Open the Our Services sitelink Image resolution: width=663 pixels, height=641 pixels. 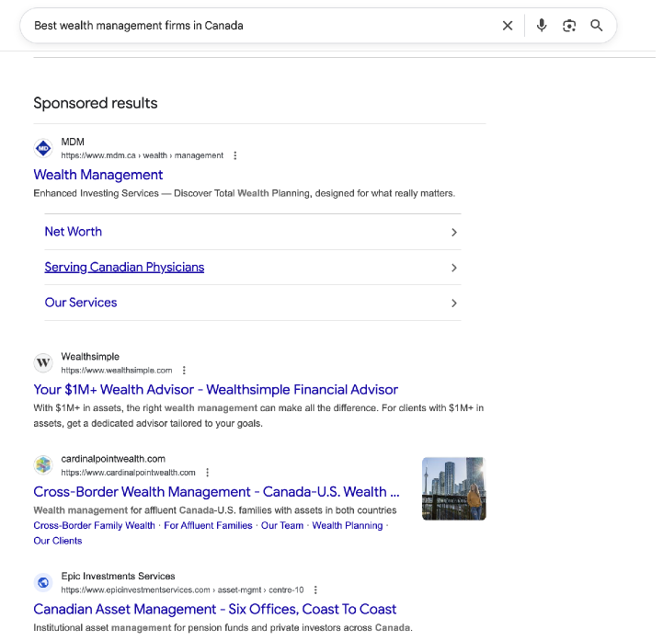click(x=81, y=303)
